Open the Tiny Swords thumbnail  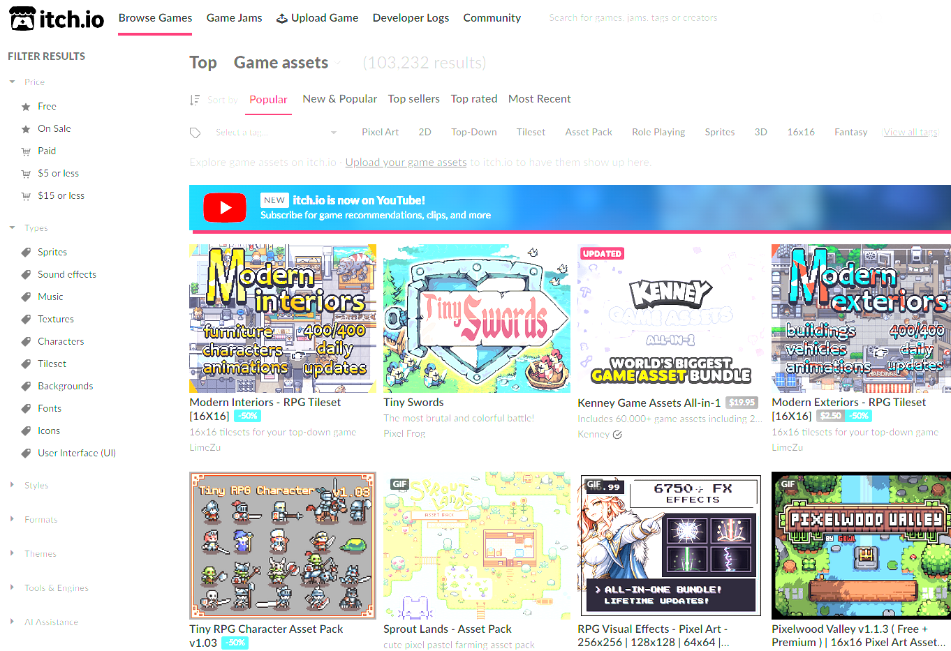[x=477, y=318]
